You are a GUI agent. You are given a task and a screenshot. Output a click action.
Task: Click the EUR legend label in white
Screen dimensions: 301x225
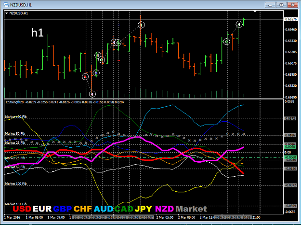42,209
